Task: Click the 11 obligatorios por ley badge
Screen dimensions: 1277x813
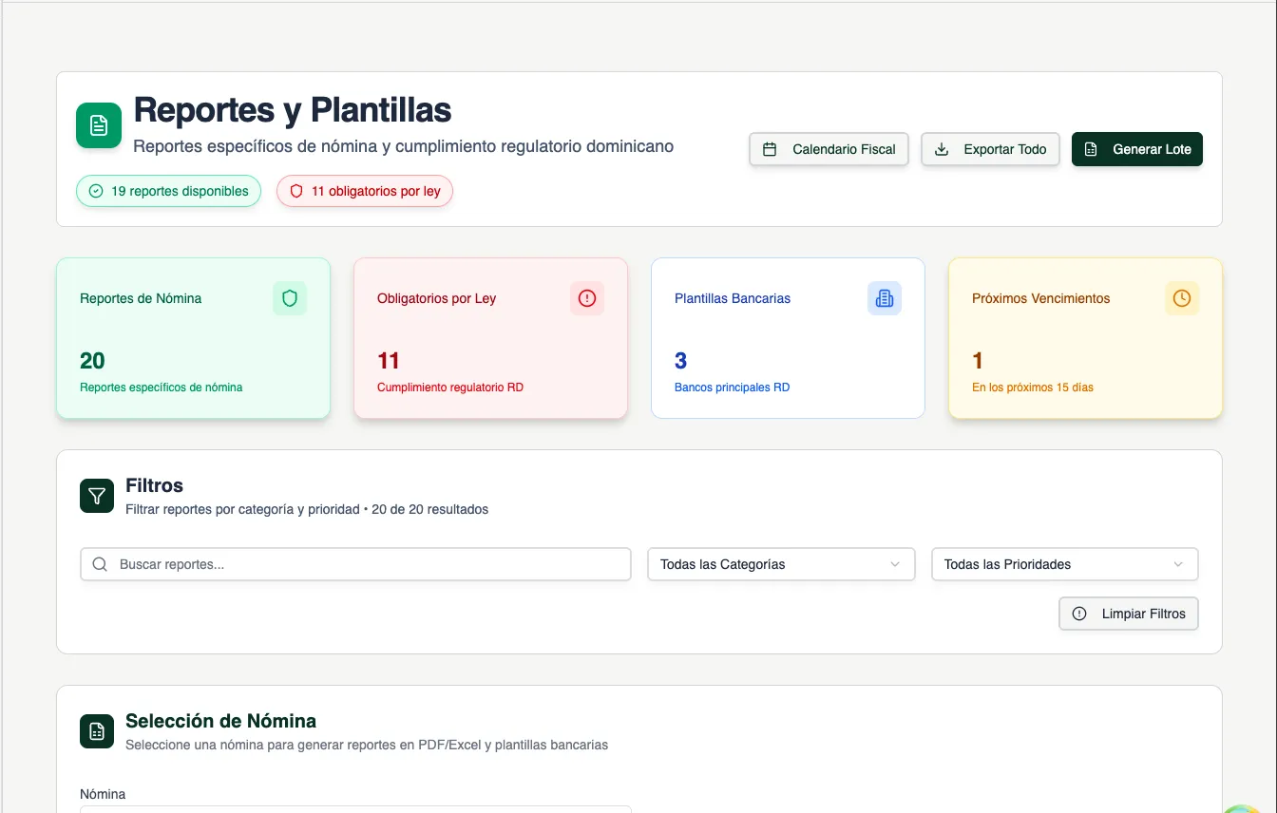Action: coord(365,191)
